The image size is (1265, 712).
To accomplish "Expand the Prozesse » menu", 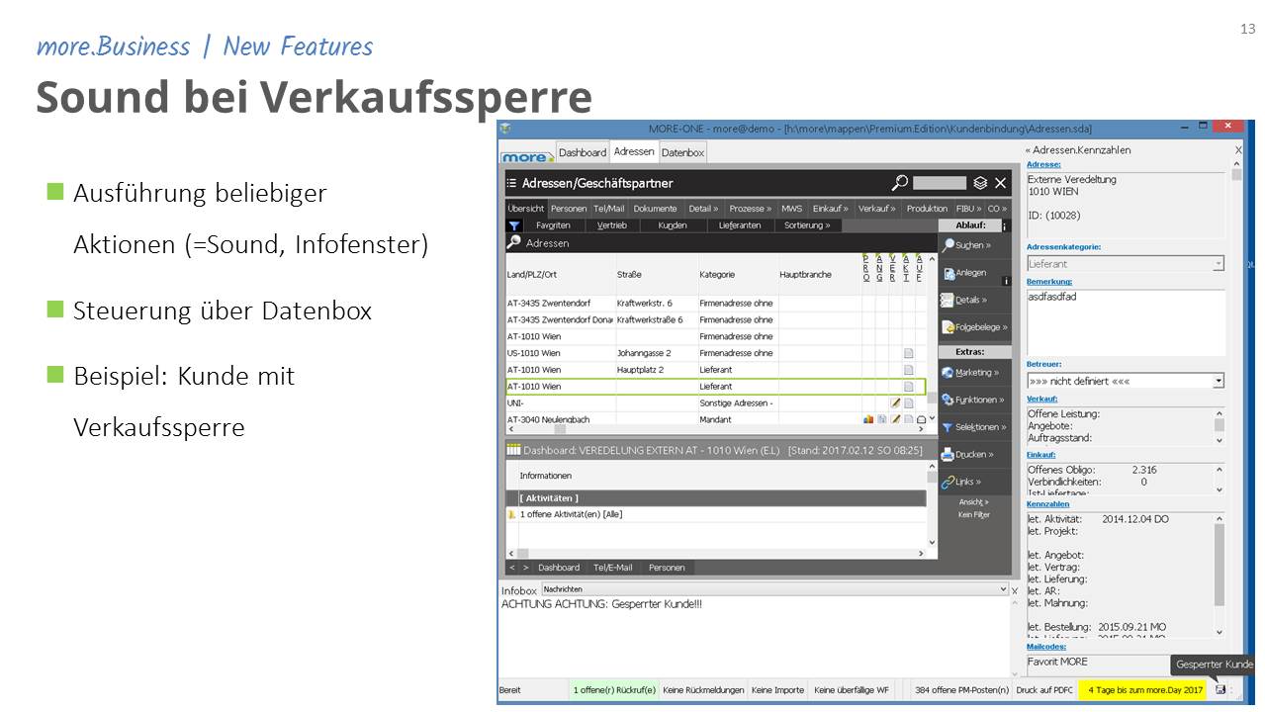I will pos(750,209).
